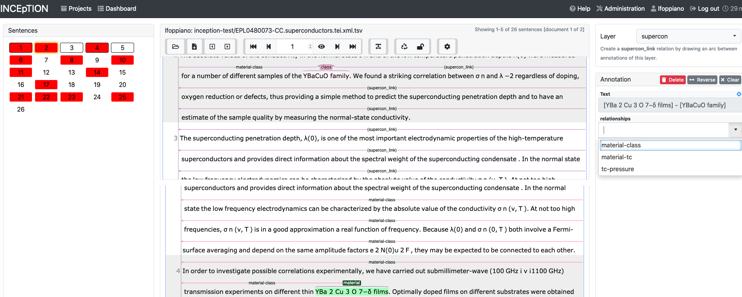Jump to first page of sentences

click(x=253, y=47)
